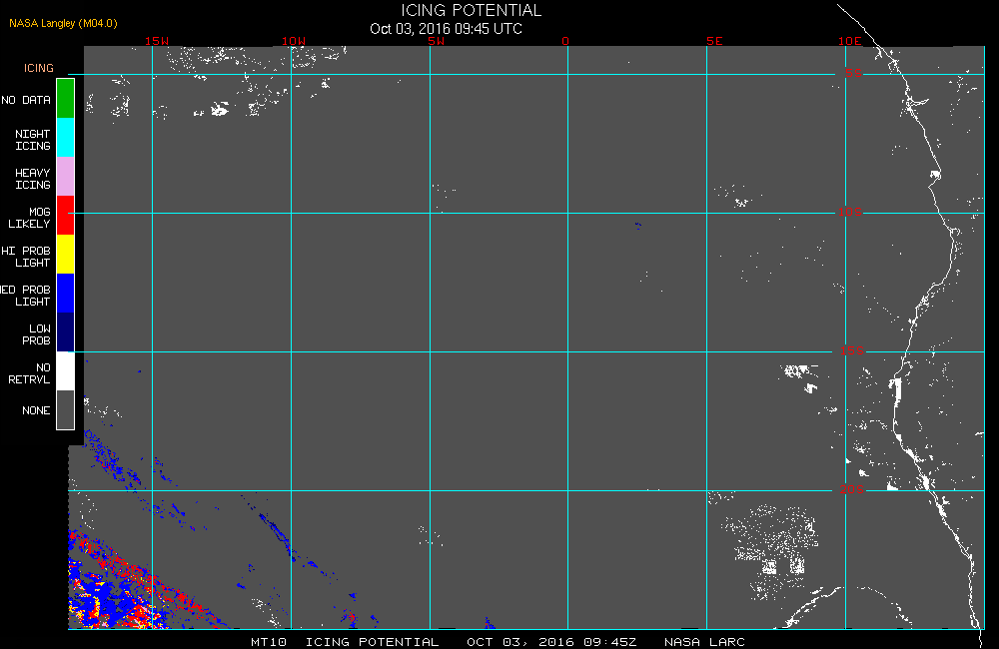Select the white NO RETRVL legend swatch
Image resolution: width=999 pixels, height=649 pixels.
point(66,370)
